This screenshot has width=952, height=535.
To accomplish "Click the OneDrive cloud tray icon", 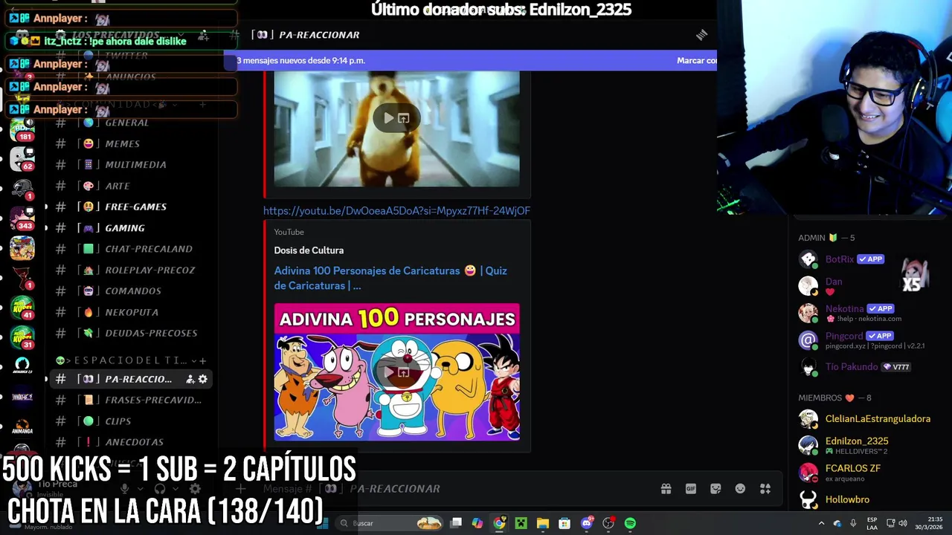I will coord(837,523).
